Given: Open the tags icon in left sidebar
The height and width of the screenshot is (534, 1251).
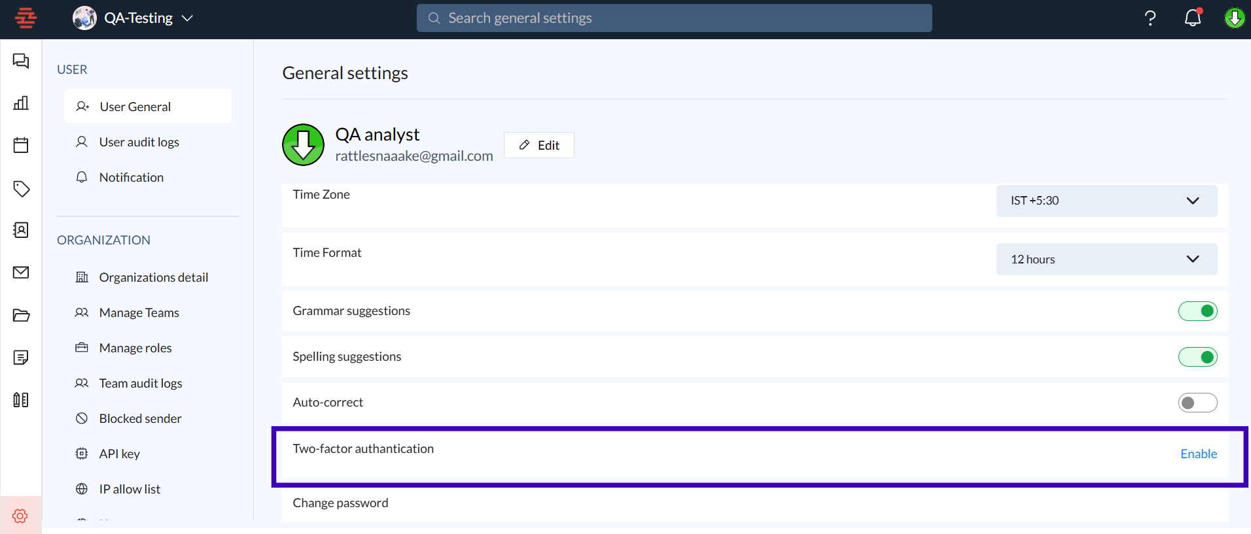Looking at the screenshot, I should [21, 189].
